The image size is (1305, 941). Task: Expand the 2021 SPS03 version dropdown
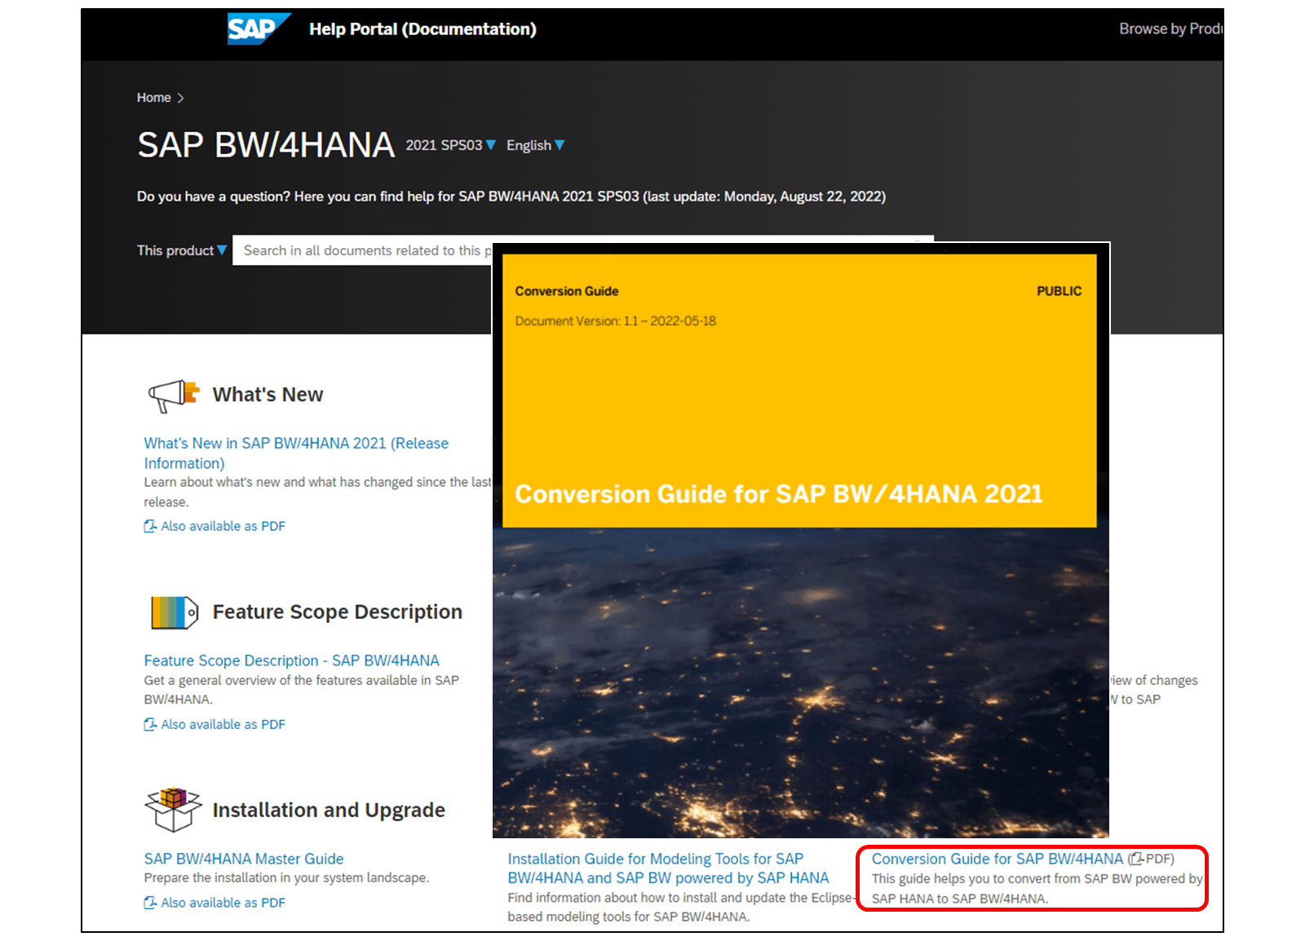click(451, 145)
